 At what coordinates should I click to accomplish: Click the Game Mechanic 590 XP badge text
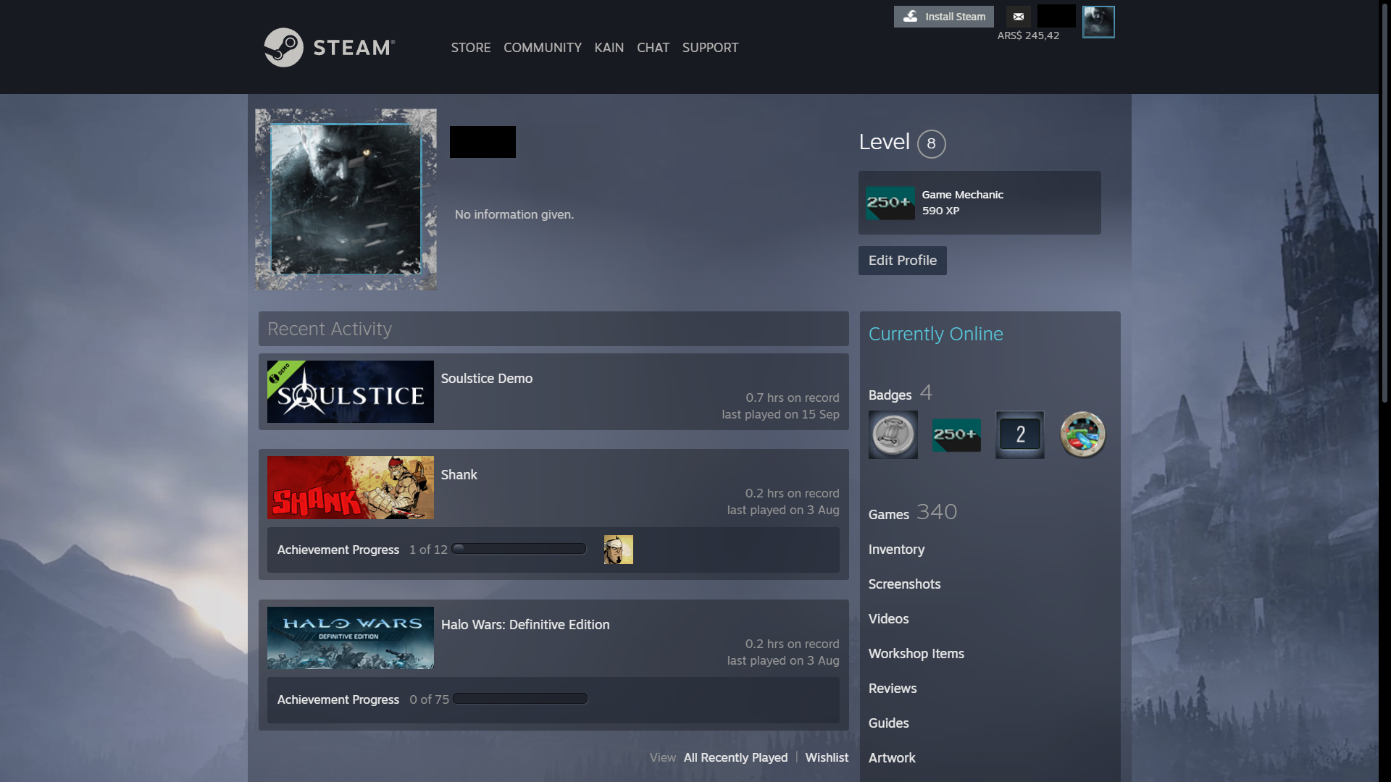[x=963, y=203]
